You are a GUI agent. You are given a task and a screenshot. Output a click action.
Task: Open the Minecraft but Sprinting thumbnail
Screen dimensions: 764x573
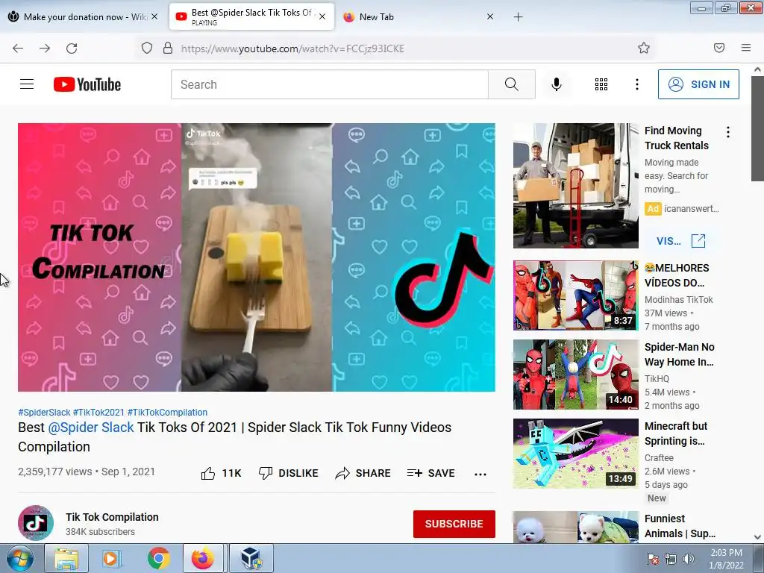click(x=575, y=453)
